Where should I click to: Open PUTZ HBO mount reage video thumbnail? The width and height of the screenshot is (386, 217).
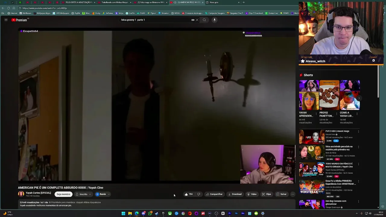coord(312,137)
